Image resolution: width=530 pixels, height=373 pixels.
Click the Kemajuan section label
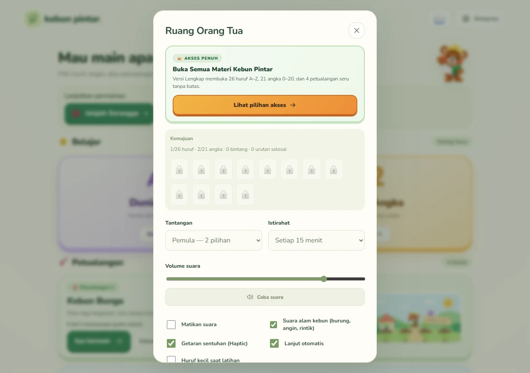[181, 138]
